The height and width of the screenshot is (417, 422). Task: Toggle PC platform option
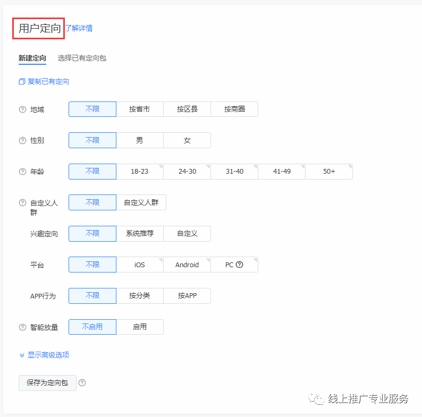(234, 265)
